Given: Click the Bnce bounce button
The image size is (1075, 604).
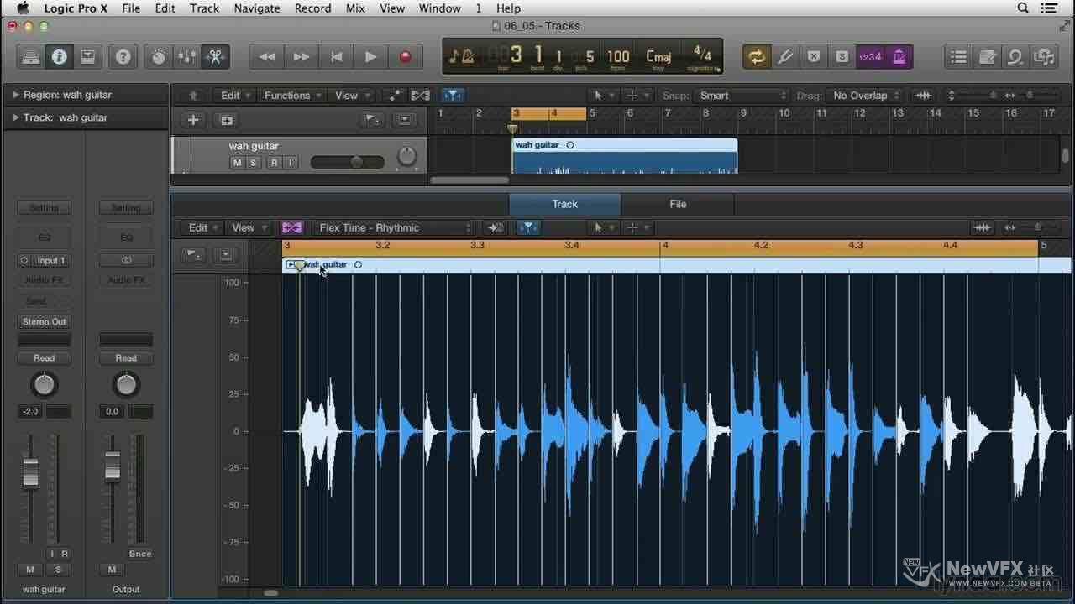Looking at the screenshot, I should click(140, 554).
